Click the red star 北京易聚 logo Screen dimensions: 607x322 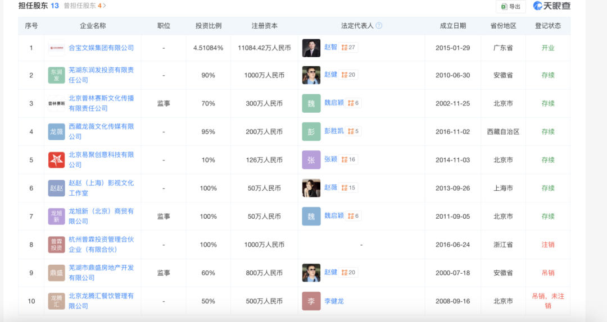pos(57,160)
